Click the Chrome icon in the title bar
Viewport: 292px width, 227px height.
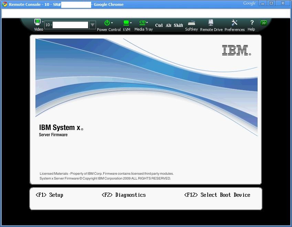(x=5, y=4)
